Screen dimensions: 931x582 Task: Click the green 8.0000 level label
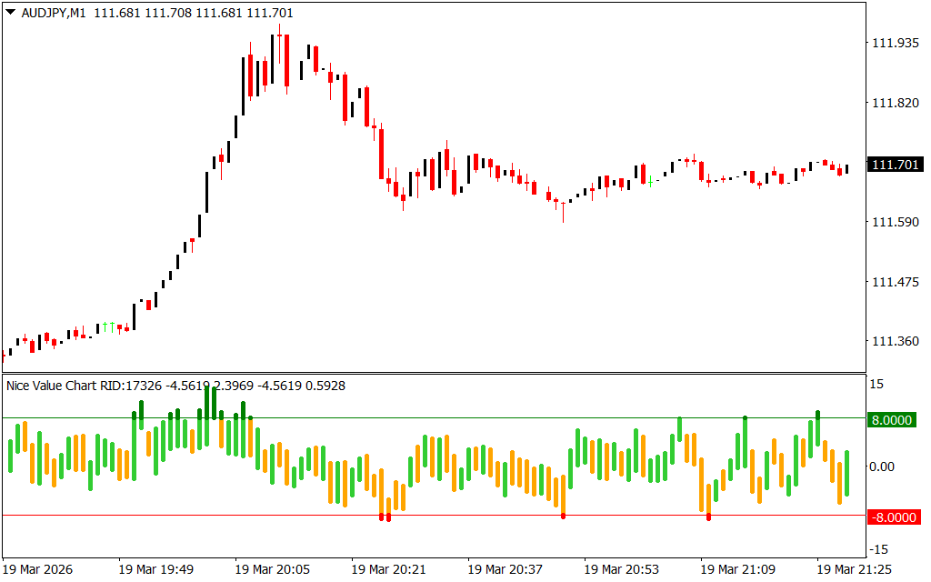[895, 419]
